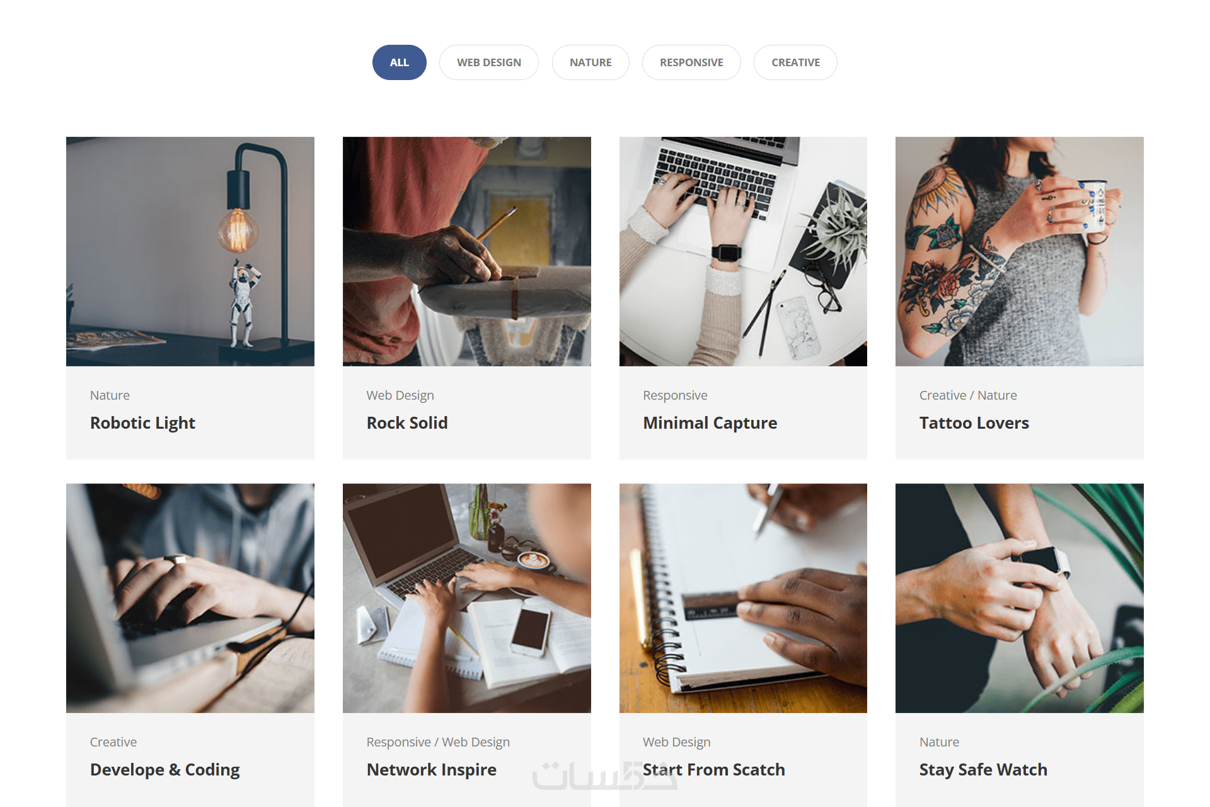This screenshot has width=1210, height=807.
Task: Click the Robotic Light title link
Action: tap(142, 423)
